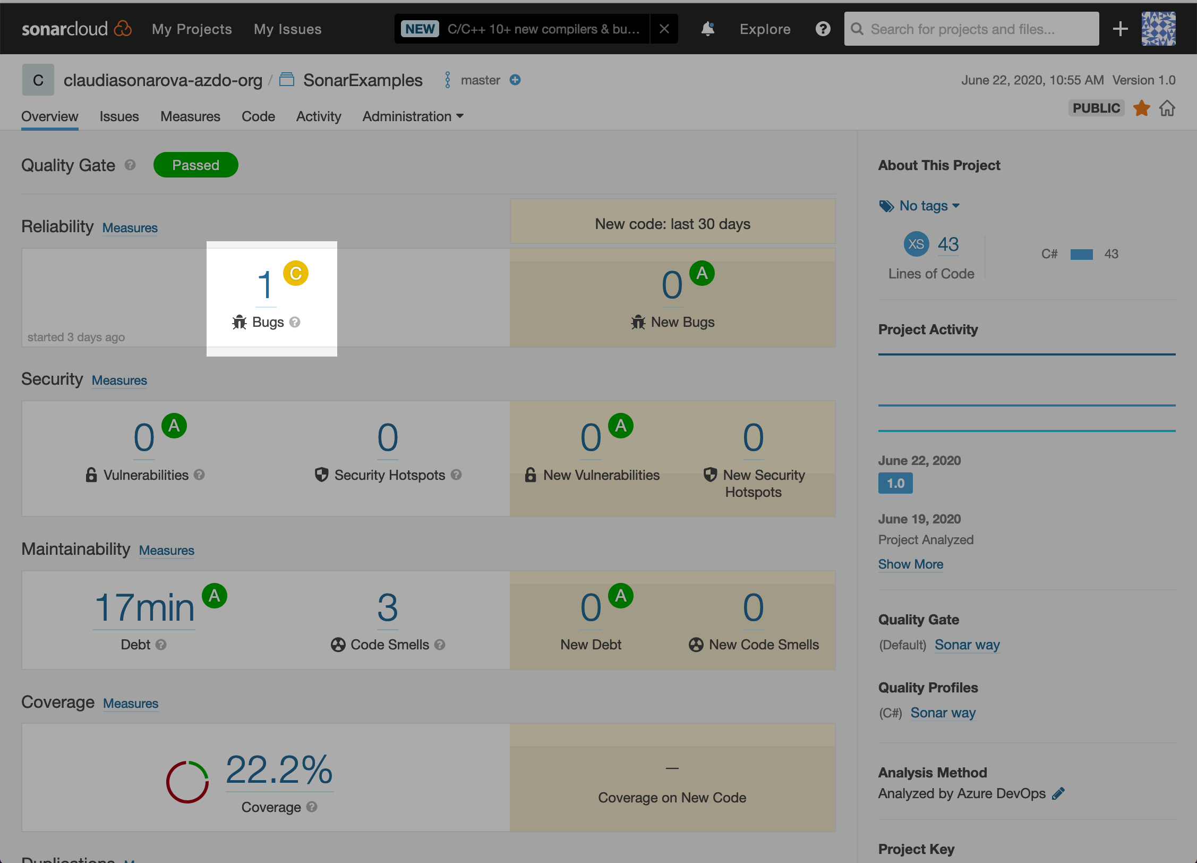Expand the No tags dropdown

point(929,206)
